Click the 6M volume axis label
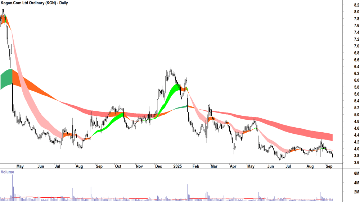The height and width of the screenshot is (202, 360). click(356, 174)
